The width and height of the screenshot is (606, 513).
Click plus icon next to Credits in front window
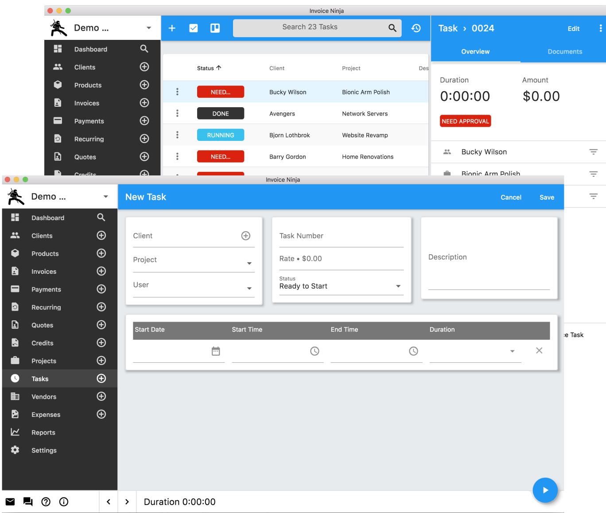pos(101,342)
